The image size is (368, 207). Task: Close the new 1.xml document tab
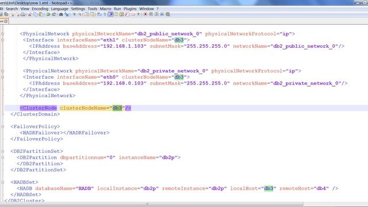click(6, 21)
